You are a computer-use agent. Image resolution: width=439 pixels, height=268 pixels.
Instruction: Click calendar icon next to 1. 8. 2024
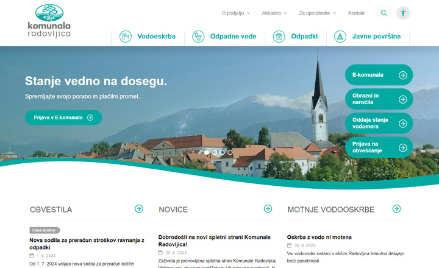(x=32, y=256)
